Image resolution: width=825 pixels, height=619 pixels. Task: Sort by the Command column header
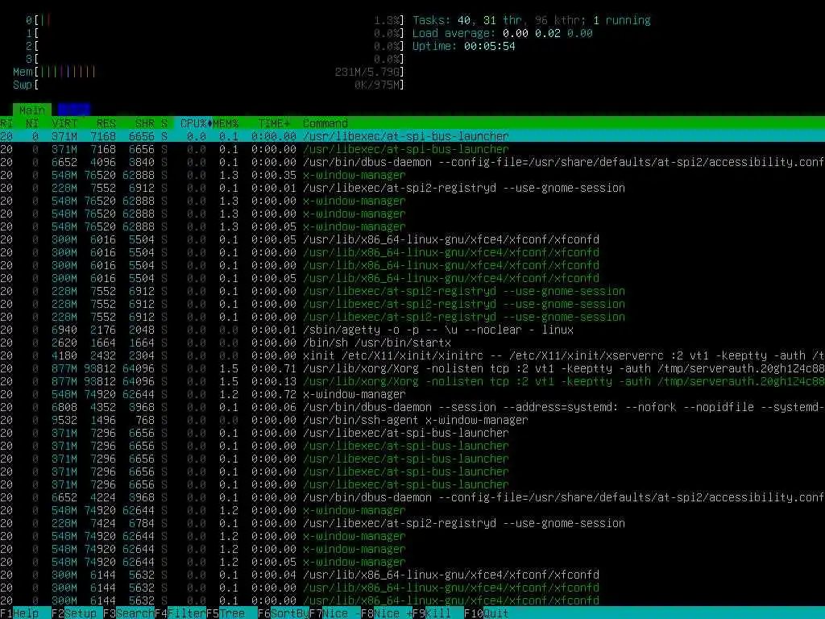pyautogui.click(x=325, y=123)
